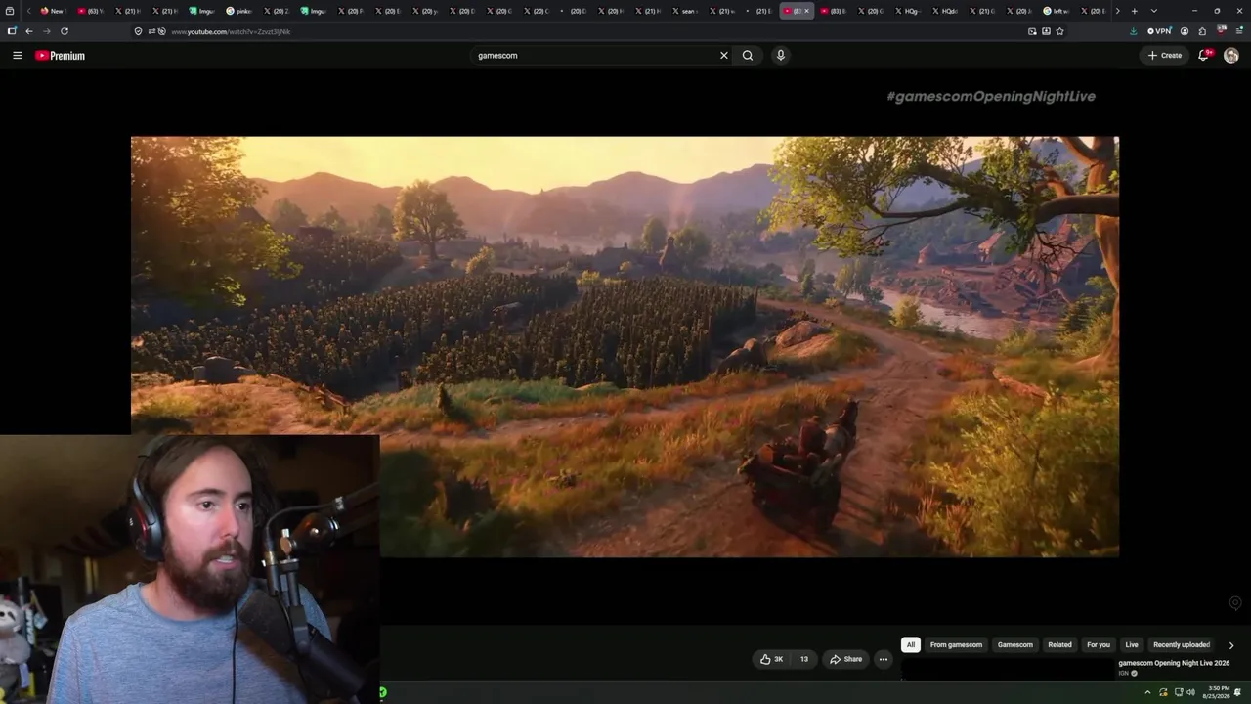Open the volume speaker tray icon

[x=1191, y=692]
